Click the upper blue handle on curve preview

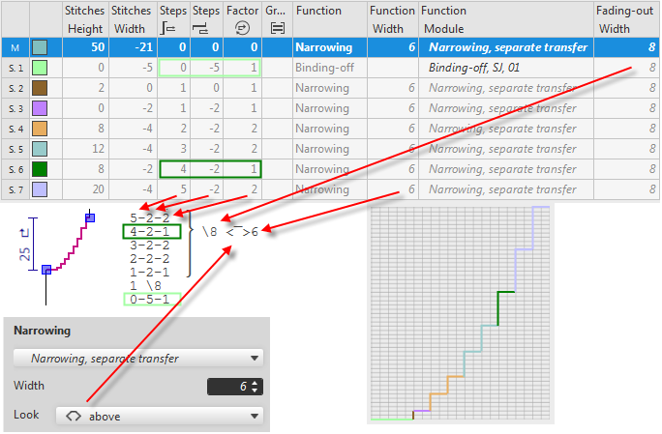90,219
